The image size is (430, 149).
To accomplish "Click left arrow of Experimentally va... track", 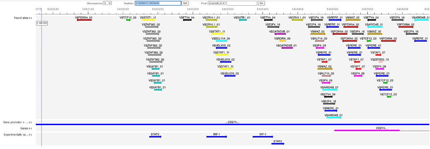I will pos(30,135).
